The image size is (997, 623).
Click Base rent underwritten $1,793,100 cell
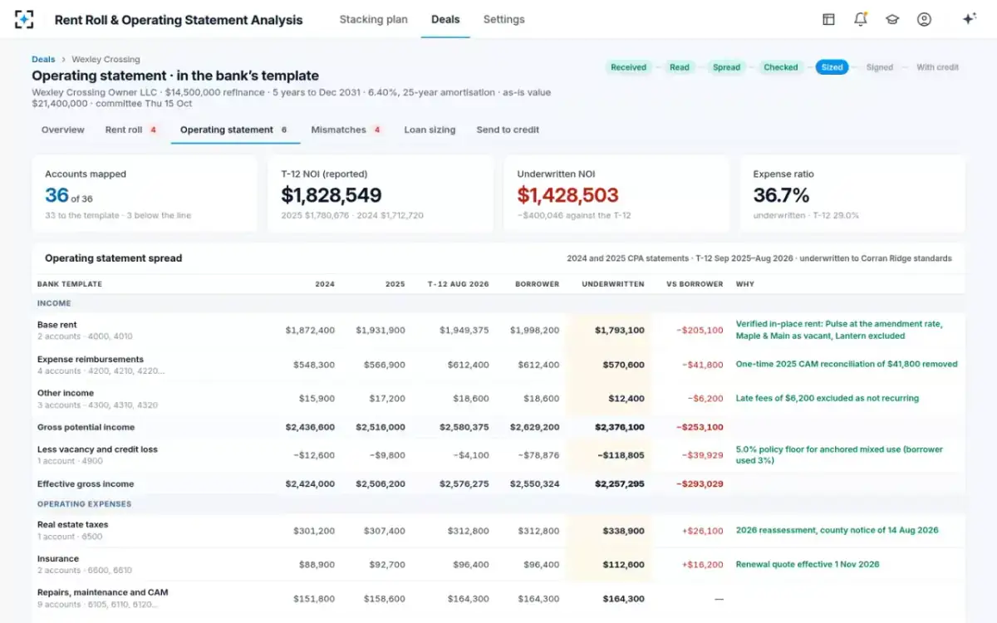pos(619,331)
